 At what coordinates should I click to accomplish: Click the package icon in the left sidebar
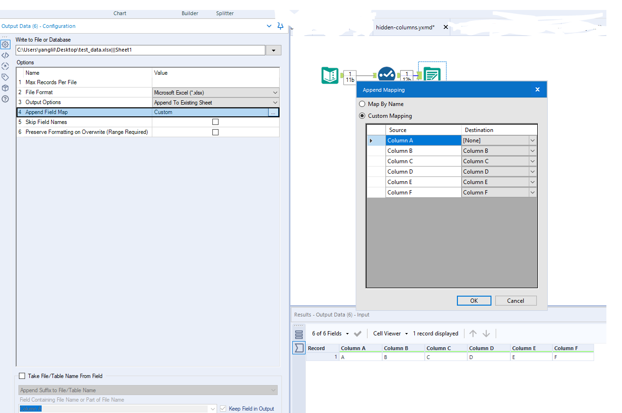5,88
